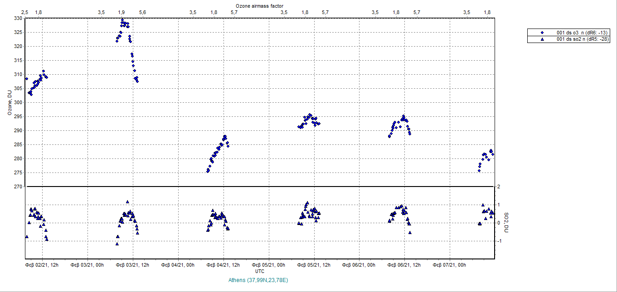Select the lowest SO2 triangle on Feb 06
This screenshot has height=292, width=617.
[410, 232]
